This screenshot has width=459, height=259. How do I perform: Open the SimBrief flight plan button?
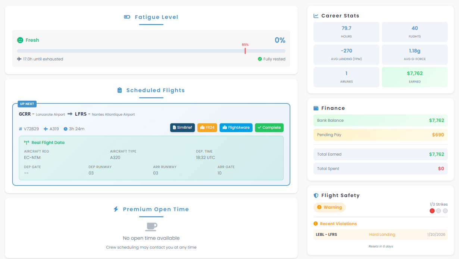182,128
